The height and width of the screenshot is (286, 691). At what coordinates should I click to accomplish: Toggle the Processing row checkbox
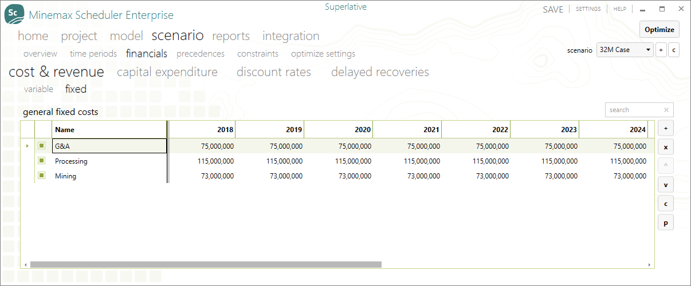pos(42,161)
